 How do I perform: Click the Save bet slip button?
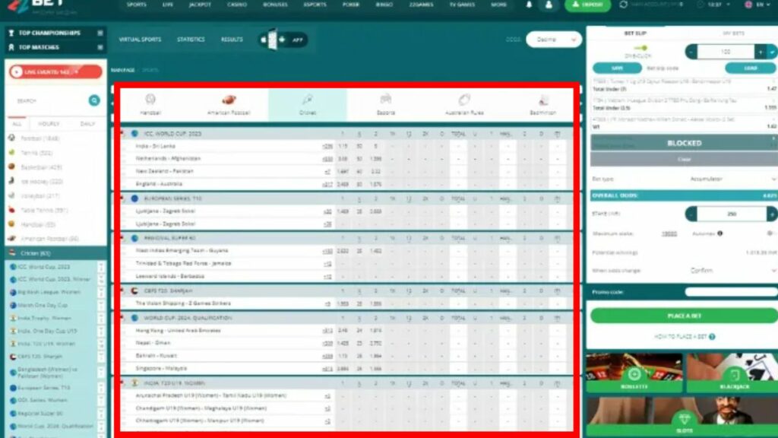coord(617,68)
